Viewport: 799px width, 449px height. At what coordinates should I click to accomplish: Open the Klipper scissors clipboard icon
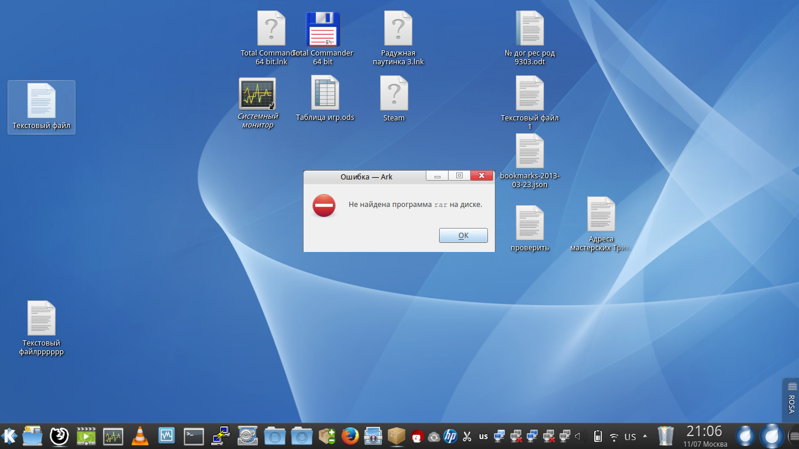(467, 436)
